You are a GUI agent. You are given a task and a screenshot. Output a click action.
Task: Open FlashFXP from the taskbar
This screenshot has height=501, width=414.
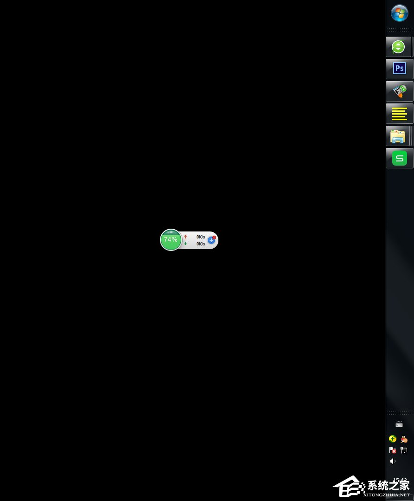pyautogui.click(x=399, y=91)
